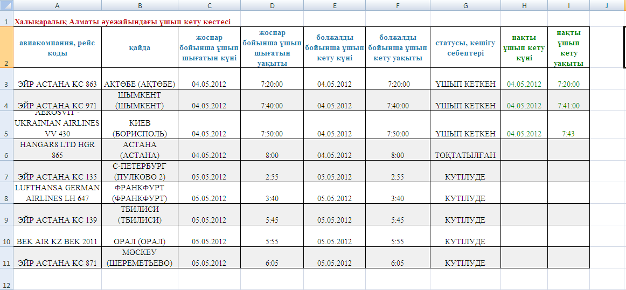626x290 pixels.
Task: Select cell 'ЭЙР АСТАНА КС 863'
Action: pos(58,79)
